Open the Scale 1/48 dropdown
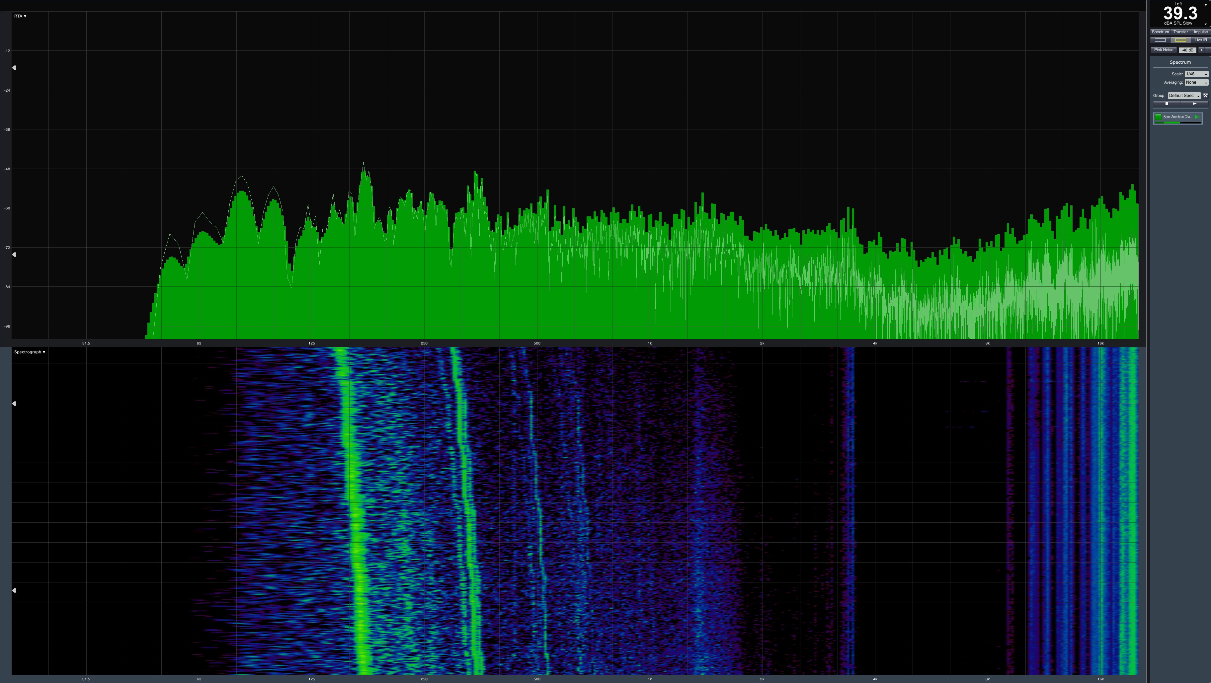The width and height of the screenshot is (1211, 683). click(x=1196, y=74)
